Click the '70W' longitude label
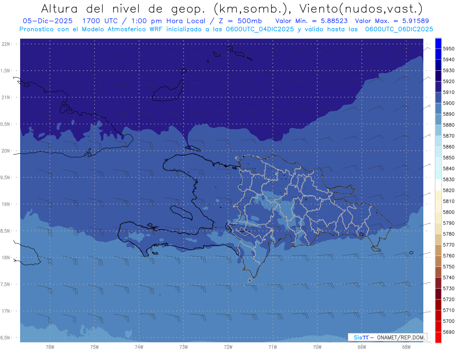The height and width of the screenshot is (352, 456). click(317, 347)
